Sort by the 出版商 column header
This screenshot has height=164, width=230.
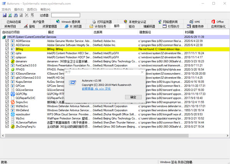115,32
